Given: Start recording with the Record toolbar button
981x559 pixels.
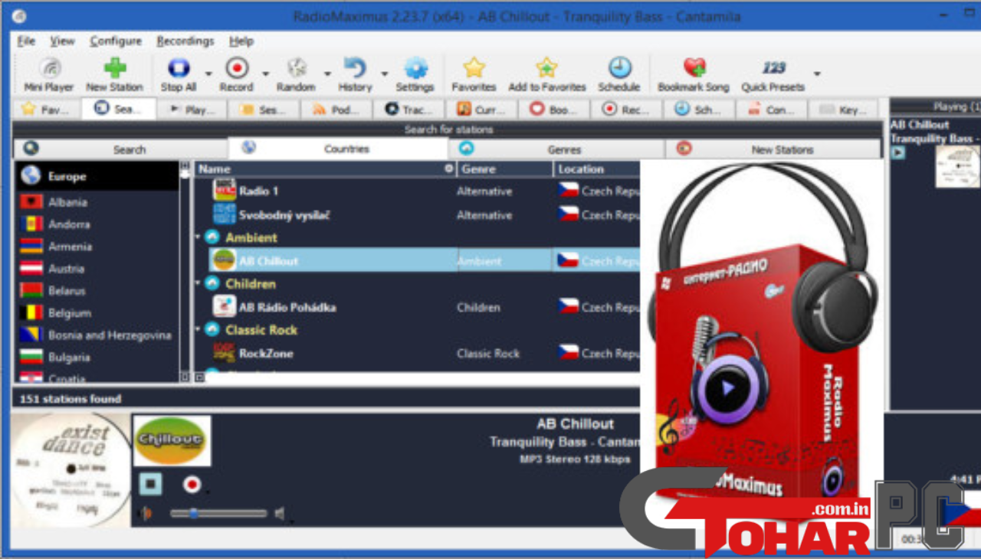Looking at the screenshot, I should pos(236,75).
